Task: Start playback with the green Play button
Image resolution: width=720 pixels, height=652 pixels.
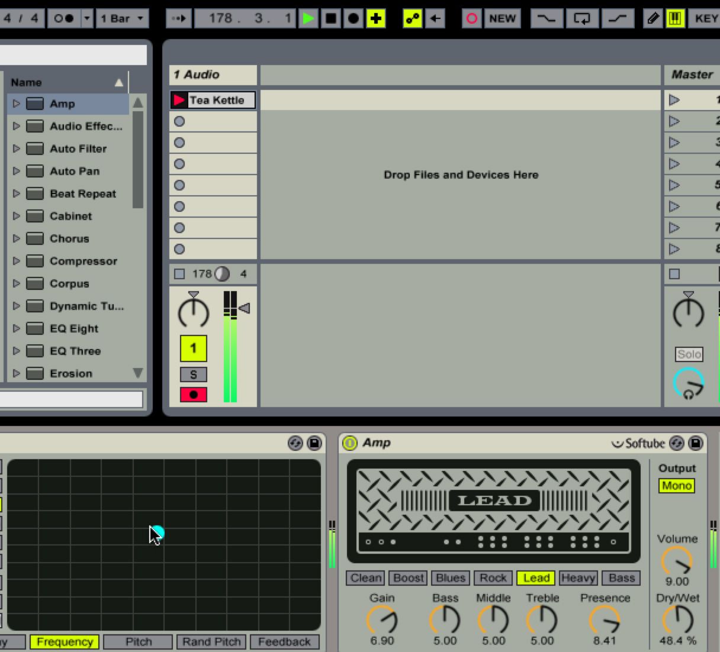Action: coord(308,18)
